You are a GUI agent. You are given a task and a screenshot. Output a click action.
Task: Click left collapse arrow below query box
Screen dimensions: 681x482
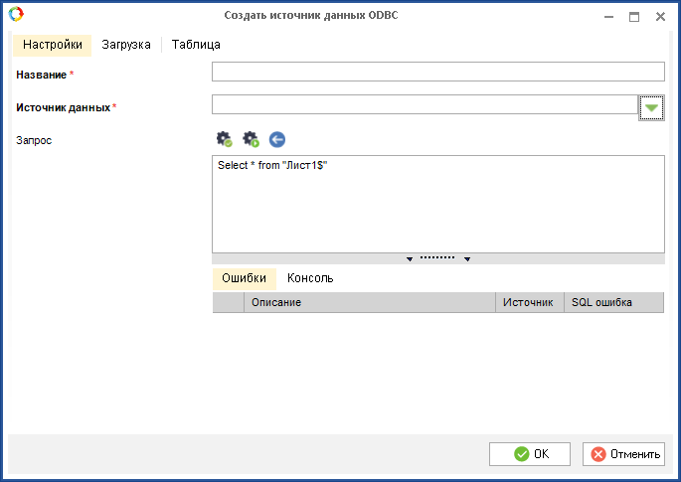[x=410, y=259]
